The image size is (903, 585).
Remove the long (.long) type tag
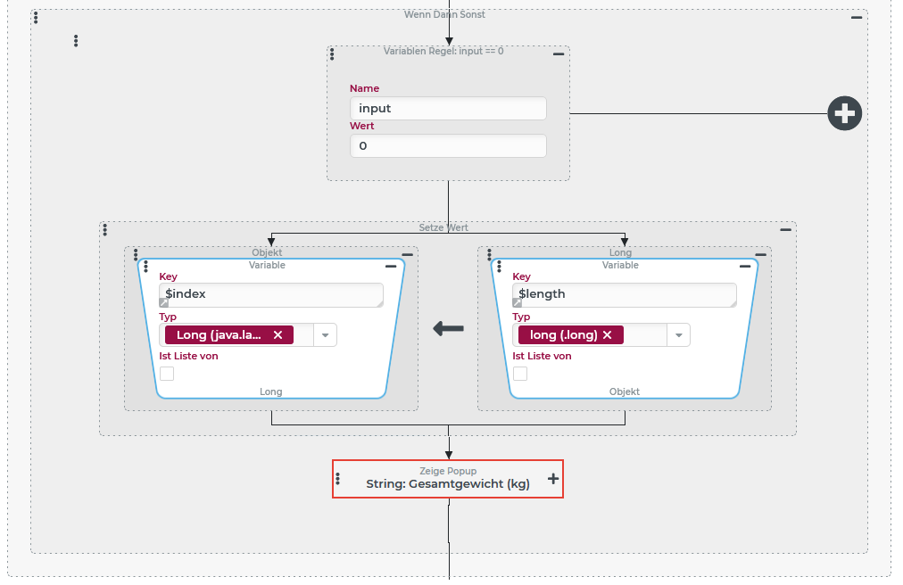click(608, 335)
